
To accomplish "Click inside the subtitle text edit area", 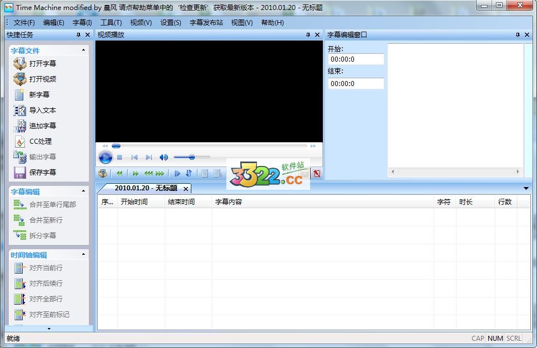I will (x=455, y=105).
